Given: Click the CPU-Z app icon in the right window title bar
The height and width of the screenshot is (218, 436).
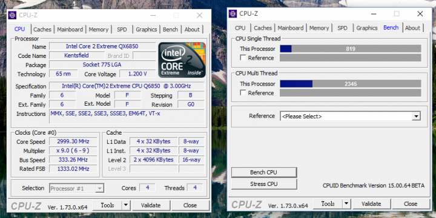Looking at the screenshot, I should 233,14.
